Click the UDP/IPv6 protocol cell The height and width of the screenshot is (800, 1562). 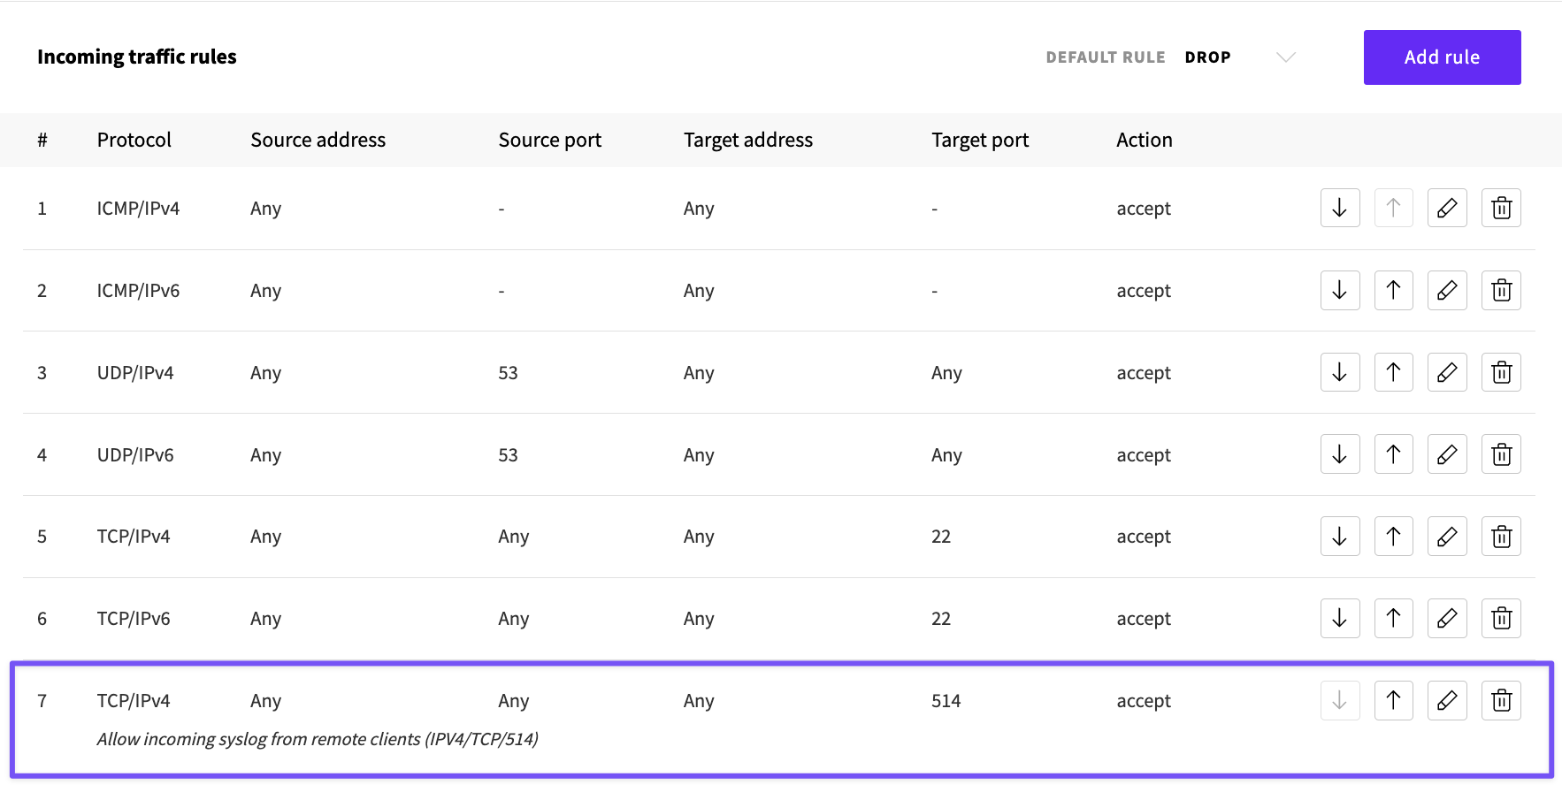(x=135, y=455)
